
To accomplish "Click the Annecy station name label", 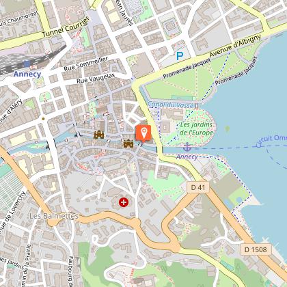I will (x=27, y=74).
